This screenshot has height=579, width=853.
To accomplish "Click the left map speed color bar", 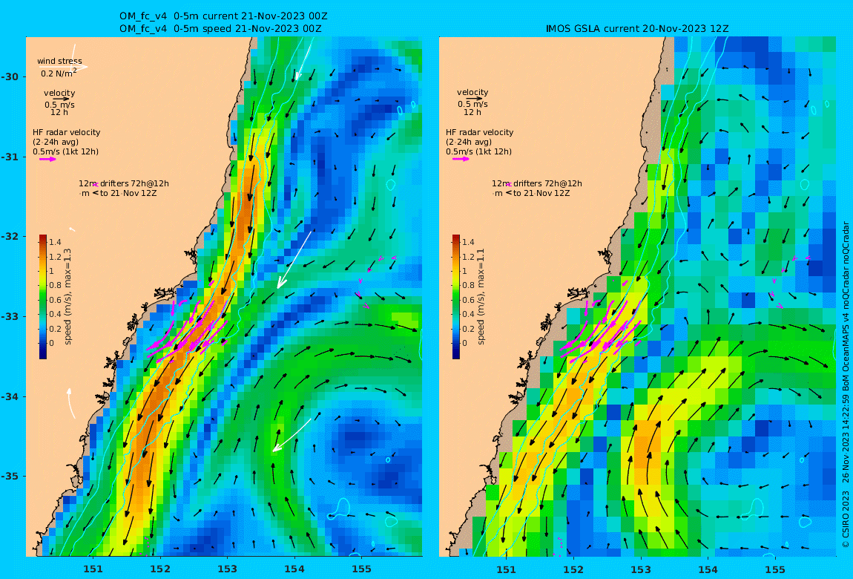I will click(43, 297).
